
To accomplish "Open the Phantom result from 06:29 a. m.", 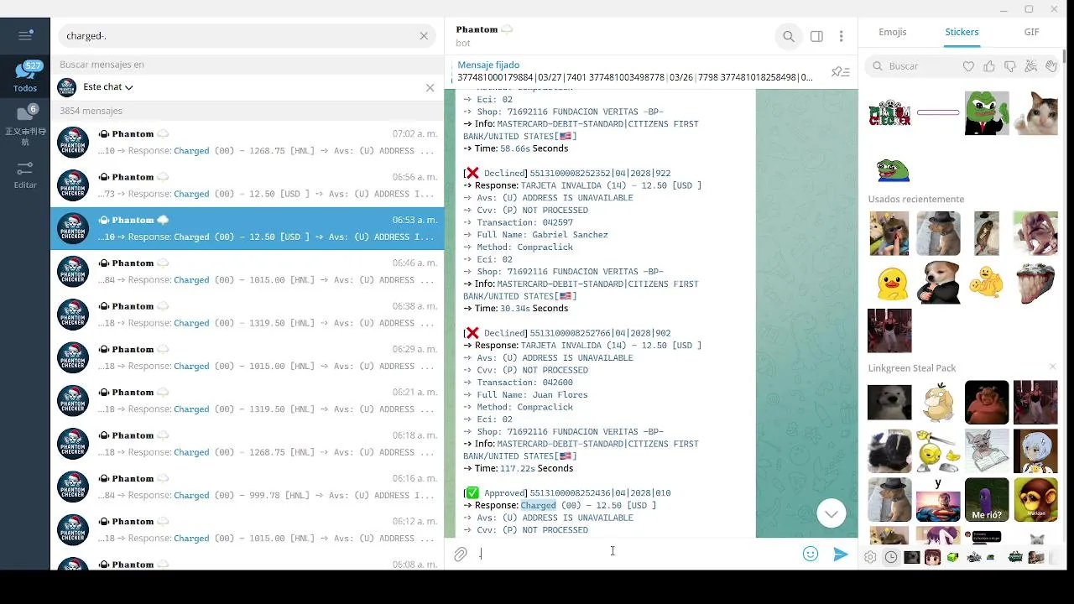I will coord(248,357).
